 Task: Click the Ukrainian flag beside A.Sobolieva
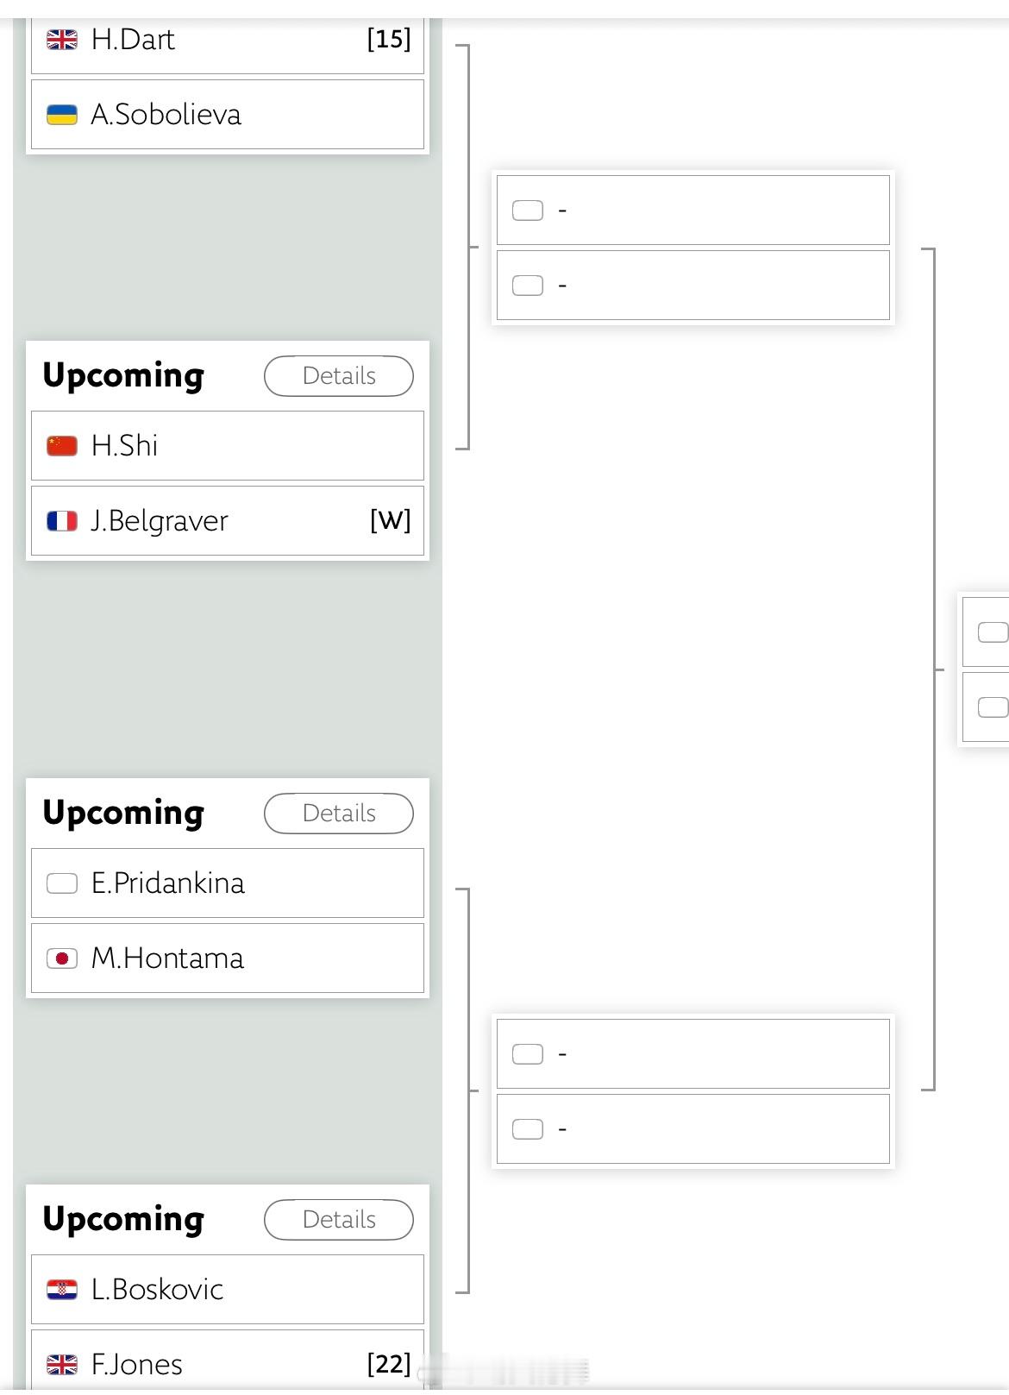coord(62,115)
